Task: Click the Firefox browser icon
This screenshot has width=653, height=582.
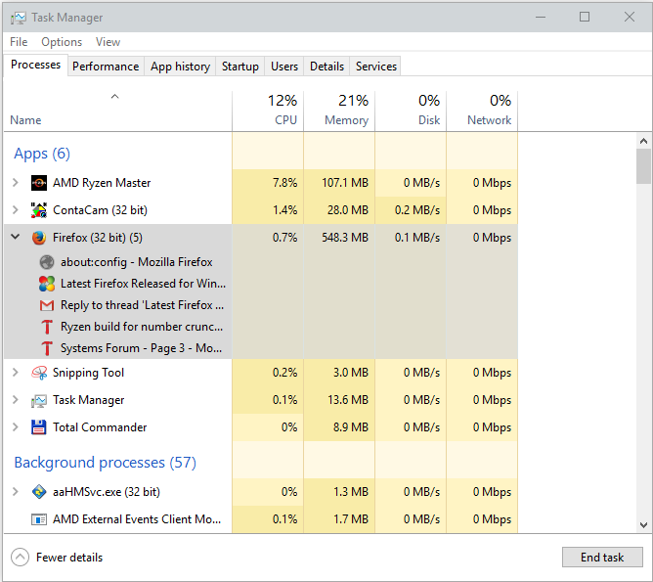Action: [x=39, y=238]
